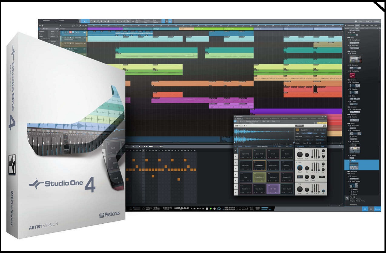The image size is (386, 253).
Task: Collapse the Delay folder in the browser
Action: click(x=348, y=38)
